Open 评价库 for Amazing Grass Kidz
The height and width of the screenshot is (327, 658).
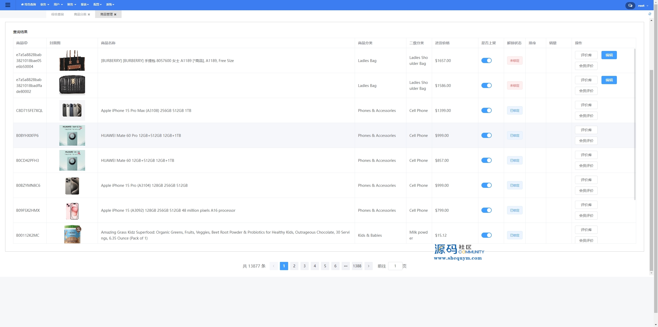tap(586, 230)
